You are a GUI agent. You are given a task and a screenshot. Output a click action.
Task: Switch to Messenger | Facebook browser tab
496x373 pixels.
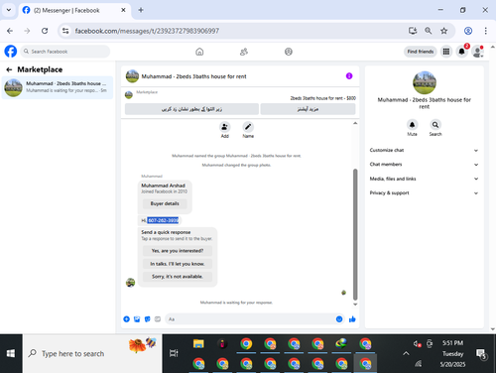[x=74, y=10]
